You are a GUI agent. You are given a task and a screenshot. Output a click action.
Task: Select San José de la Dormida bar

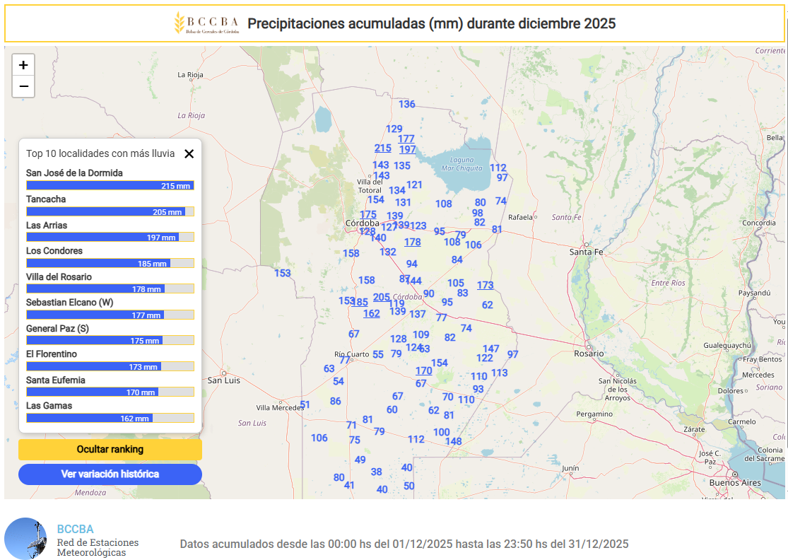coord(110,186)
